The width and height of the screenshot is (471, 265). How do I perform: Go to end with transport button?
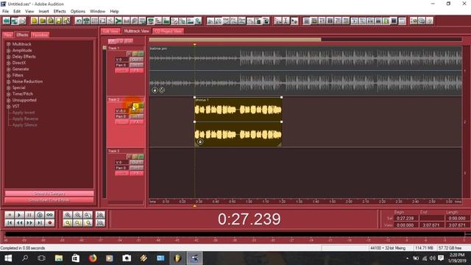[40, 222]
